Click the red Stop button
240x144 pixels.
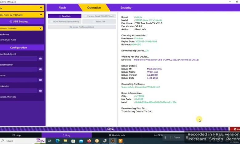click(x=235, y=129)
